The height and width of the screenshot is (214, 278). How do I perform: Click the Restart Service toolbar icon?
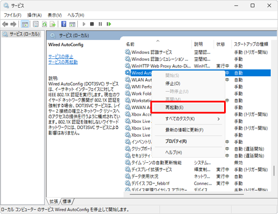(x=109, y=24)
